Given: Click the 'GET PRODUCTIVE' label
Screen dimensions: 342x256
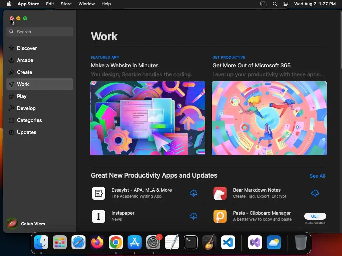Looking at the screenshot, I should tap(228, 57).
